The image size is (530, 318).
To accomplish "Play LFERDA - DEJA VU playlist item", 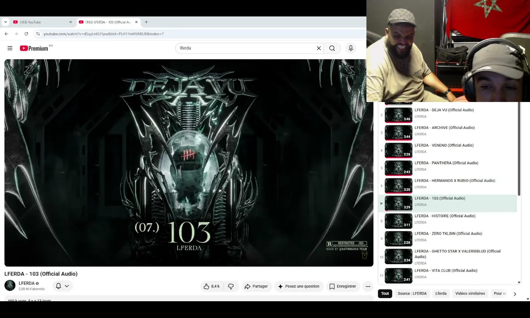I will [x=448, y=115].
